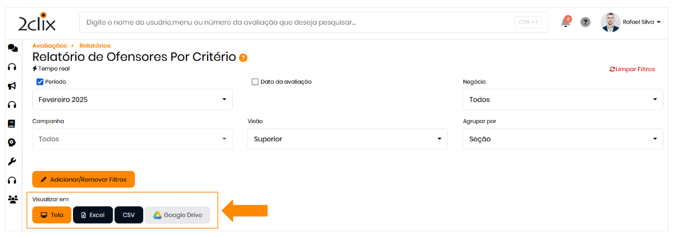675x237 pixels.
Task: Click Adicionar/Remover Filtros button
Action: [83, 180]
